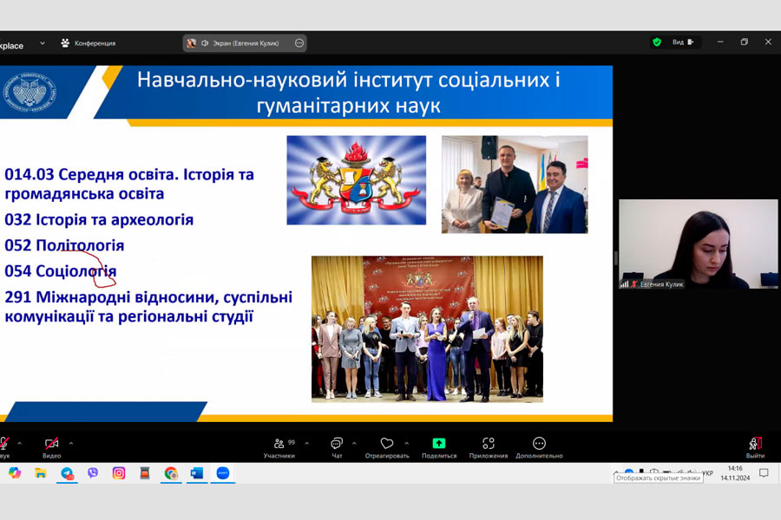Open Viber from the taskbar

pyautogui.click(x=93, y=472)
